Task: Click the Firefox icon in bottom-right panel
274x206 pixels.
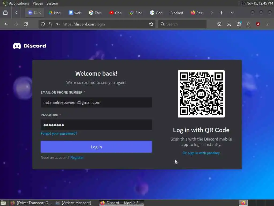Action: click(243, 203)
